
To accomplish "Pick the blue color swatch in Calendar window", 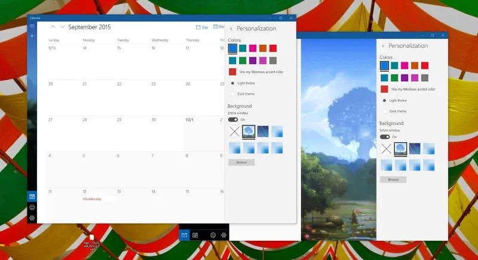I will pyautogui.click(x=232, y=48).
